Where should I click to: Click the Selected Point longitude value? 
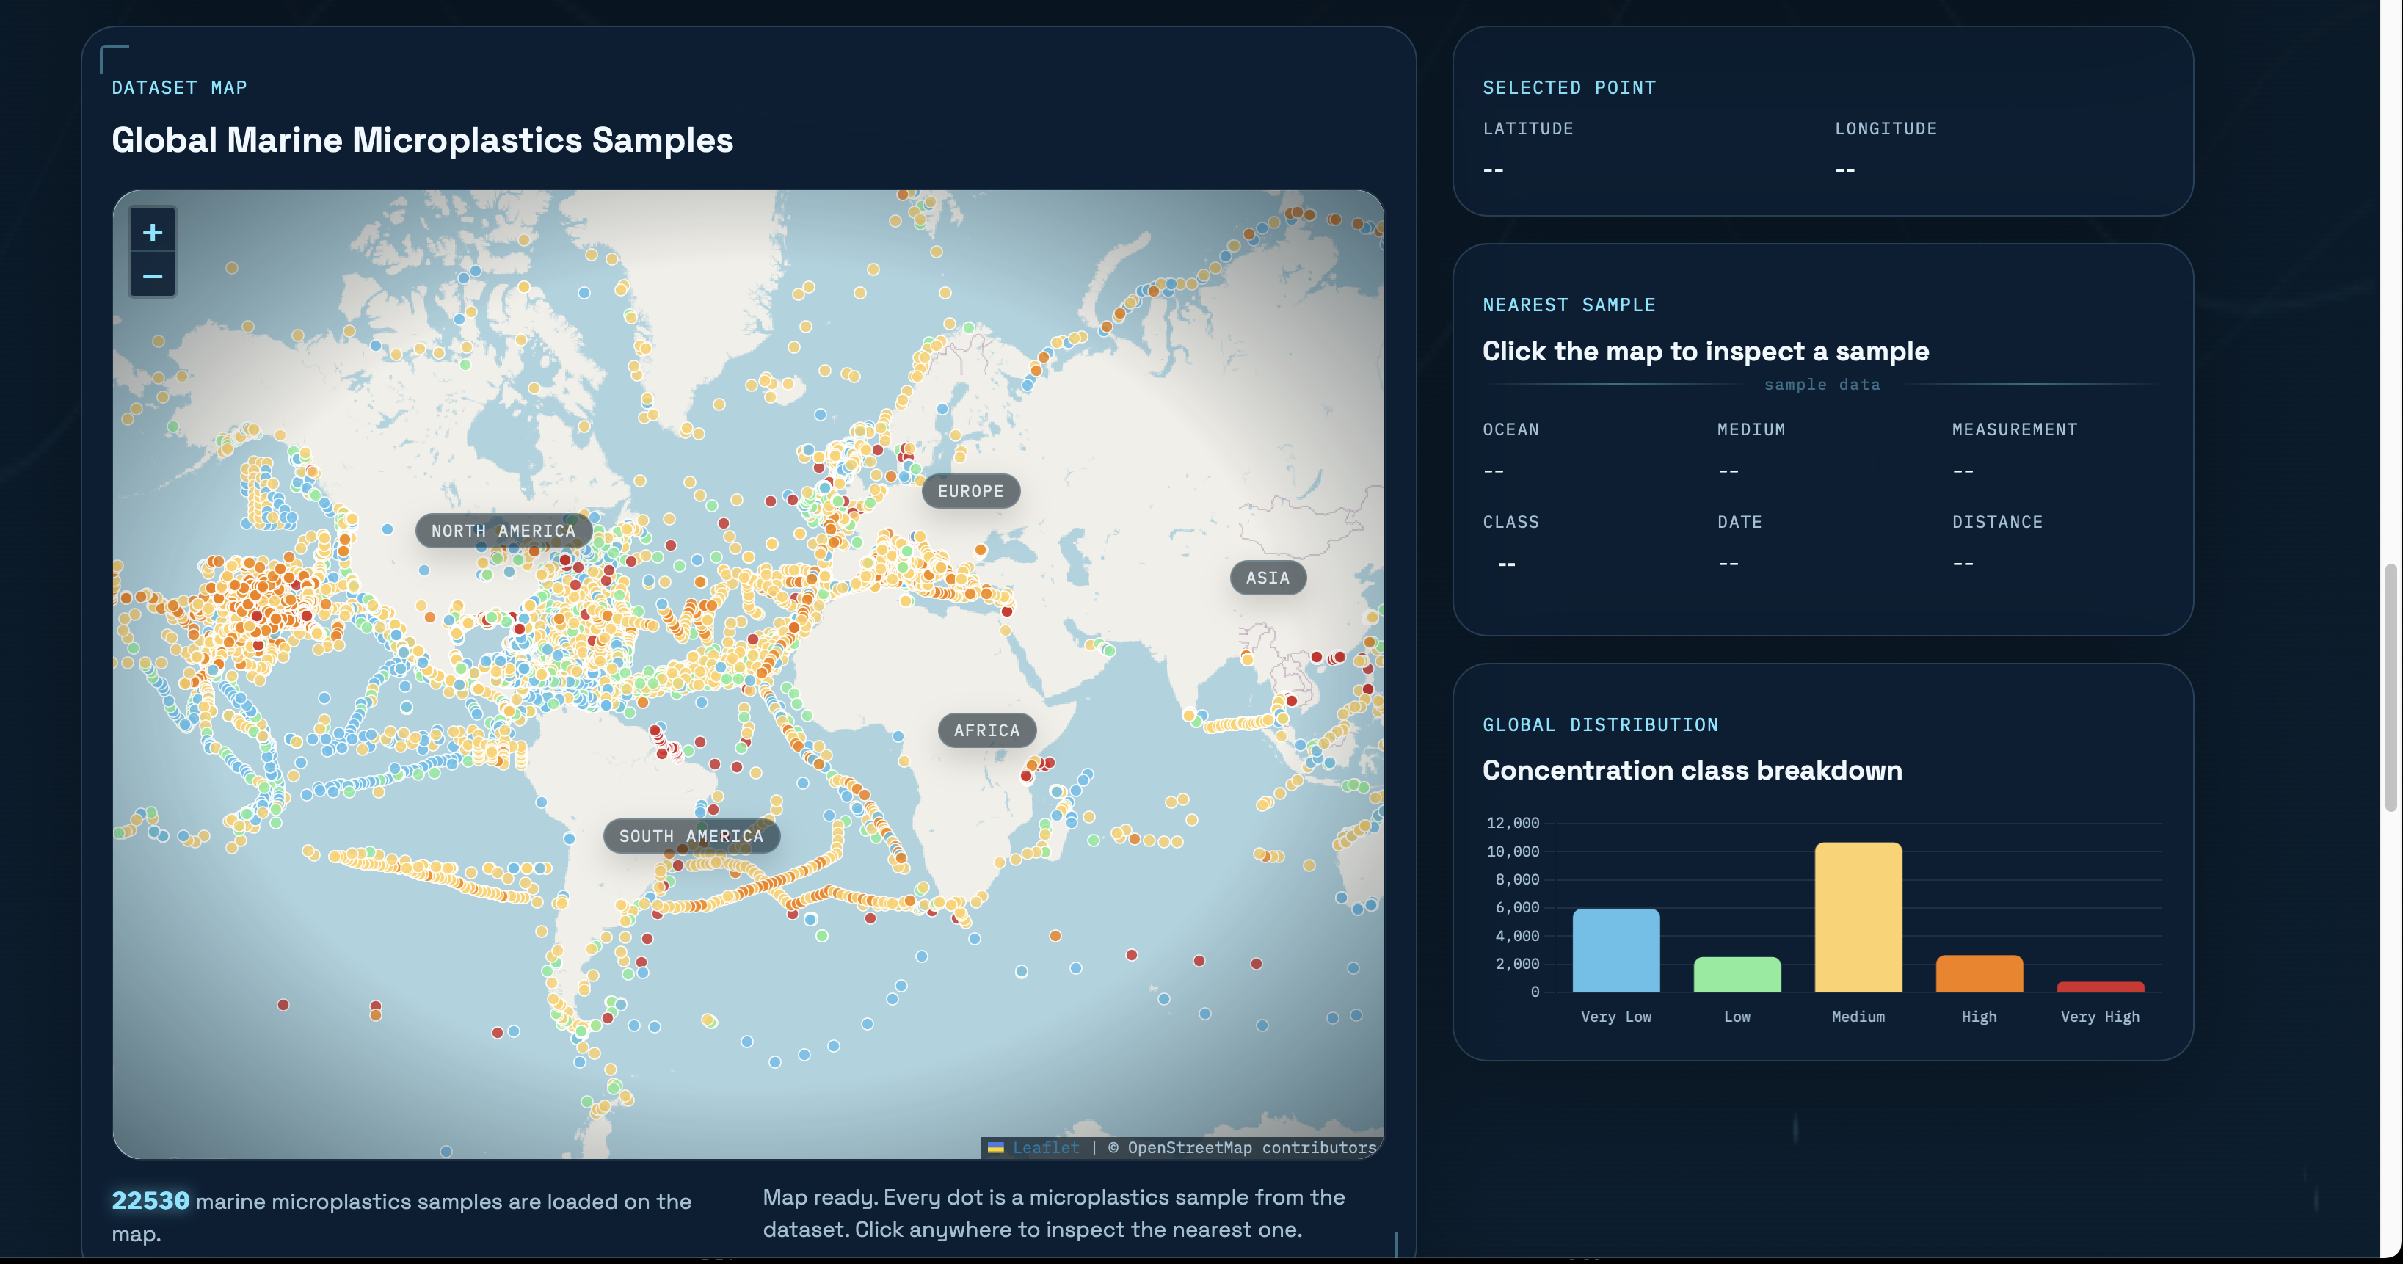1844,170
